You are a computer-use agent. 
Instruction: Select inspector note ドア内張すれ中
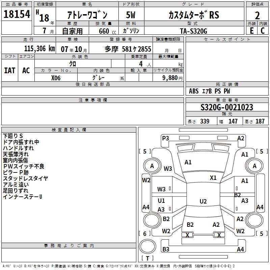[21, 142]
